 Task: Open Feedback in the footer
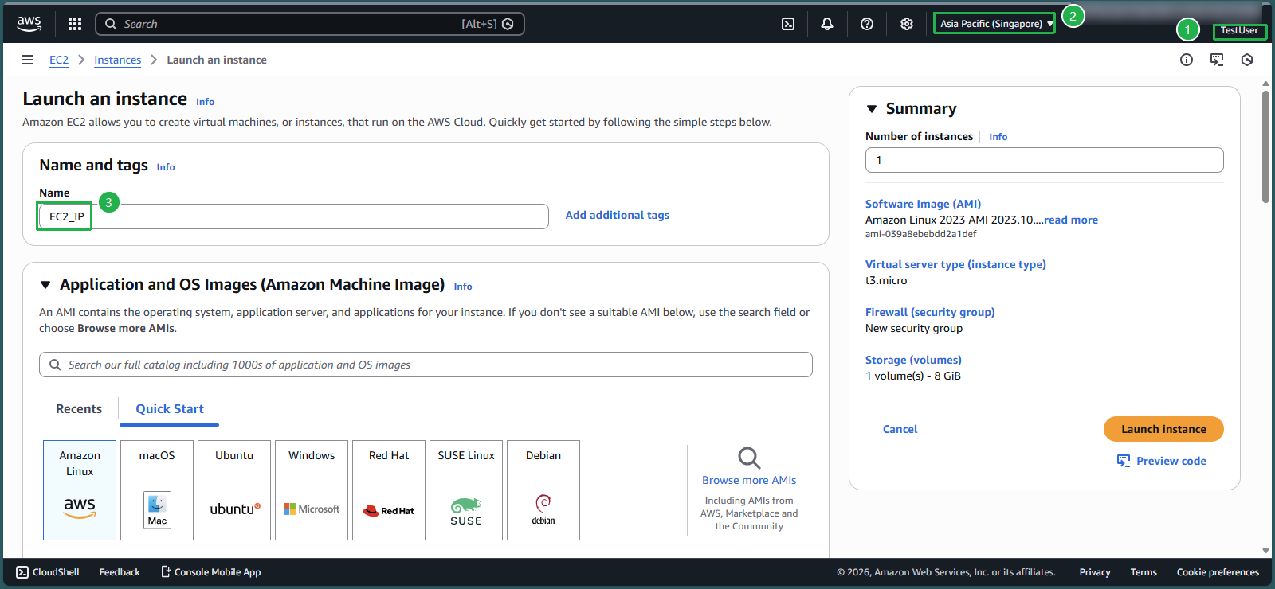click(x=120, y=572)
